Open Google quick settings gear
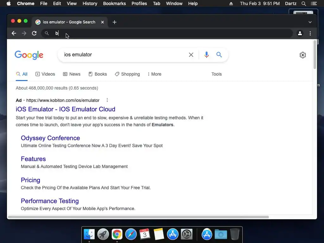Viewport: 324px width, 243px height. [x=303, y=55]
